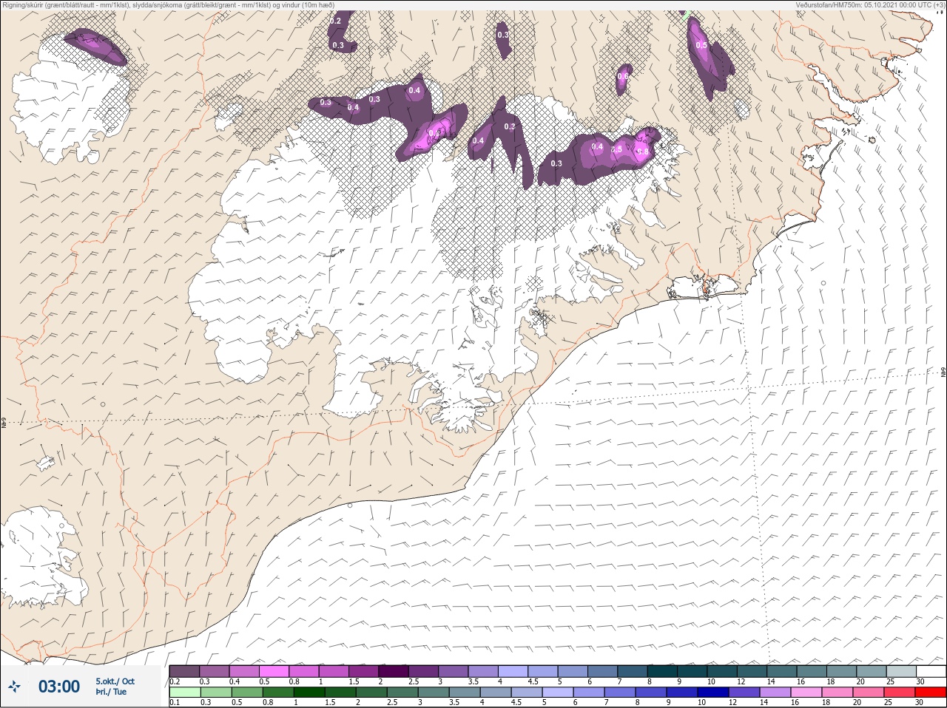Select the 16 light pink swatch in lower legend
947x708 pixels.
pos(806,692)
